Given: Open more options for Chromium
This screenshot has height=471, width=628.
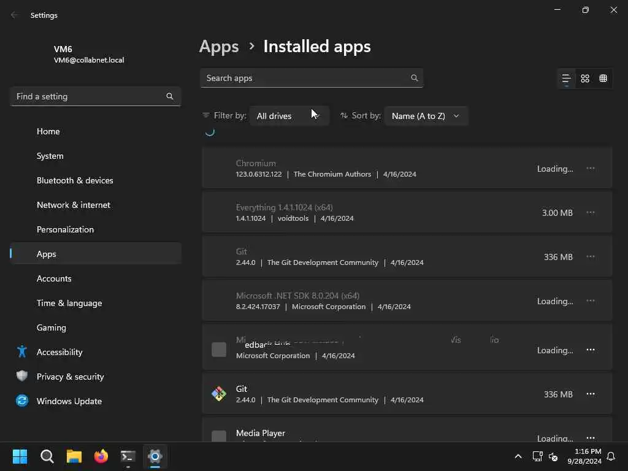Looking at the screenshot, I should pyautogui.click(x=591, y=168).
